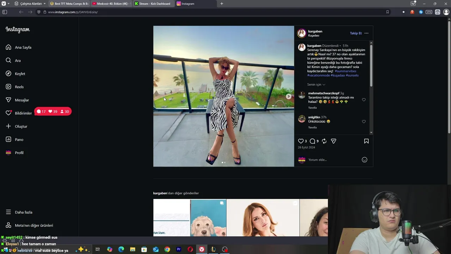Go to Ana Sayfa in sidebar
This screenshot has height=254, width=451.
tap(19, 47)
